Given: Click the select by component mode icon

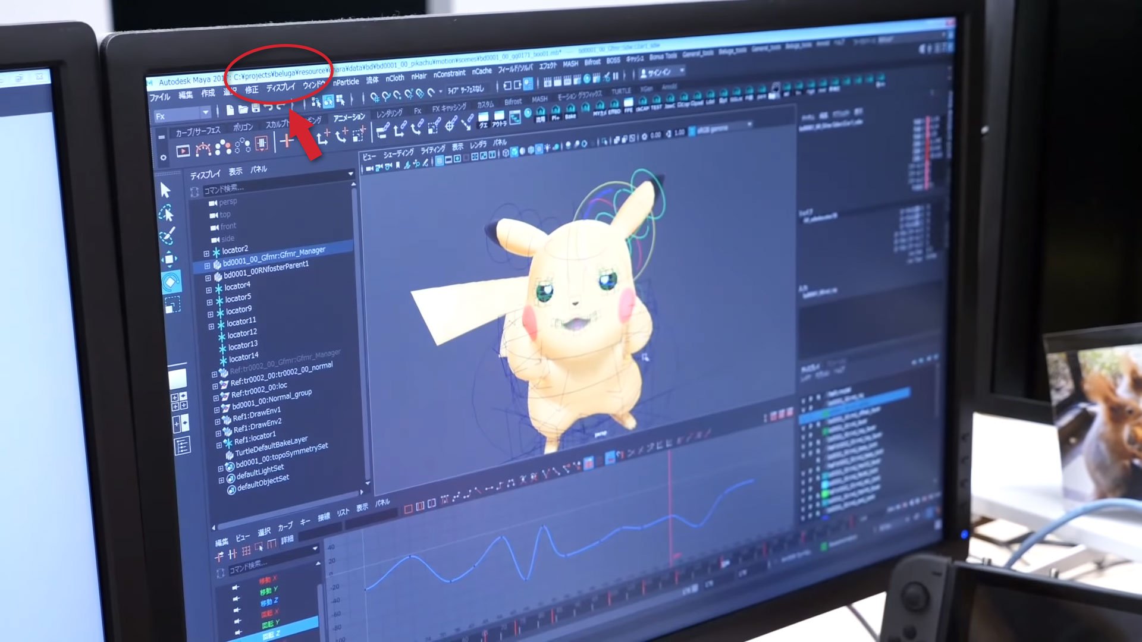Looking at the screenshot, I should [x=340, y=100].
